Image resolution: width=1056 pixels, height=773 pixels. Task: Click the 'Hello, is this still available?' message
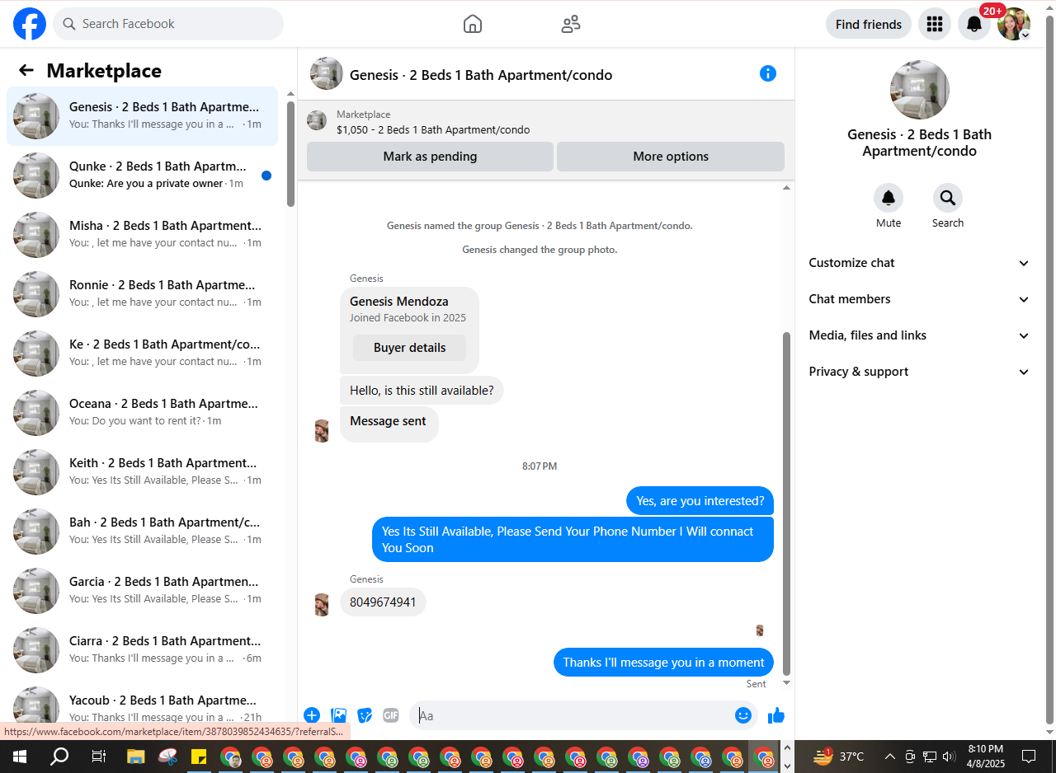[x=422, y=391]
